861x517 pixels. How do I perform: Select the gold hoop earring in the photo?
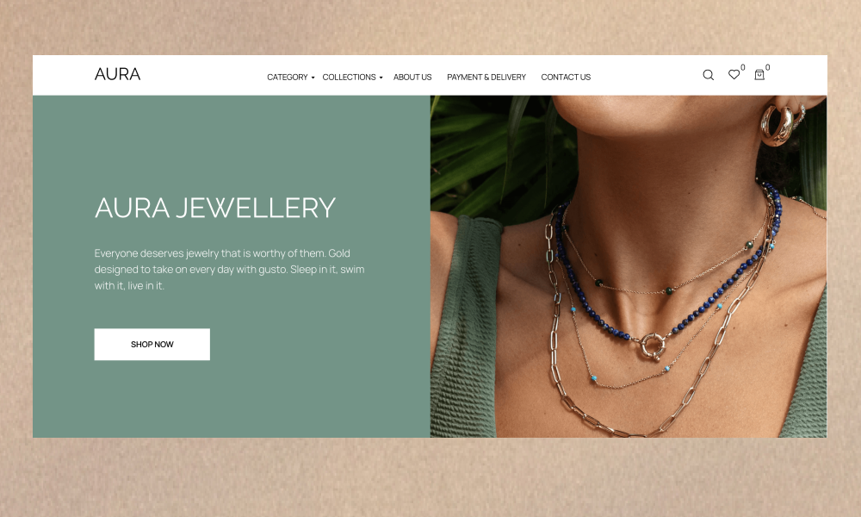[x=777, y=126]
